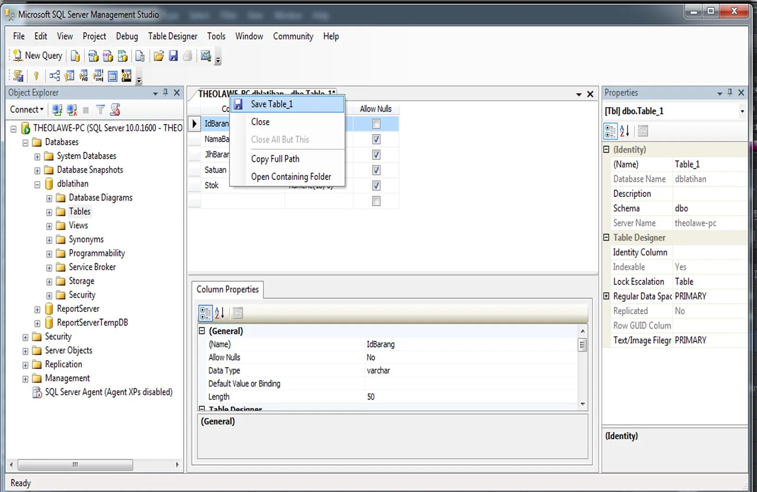The image size is (757, 492).
Task: Open the Tools menu
Action: [216, 36]
